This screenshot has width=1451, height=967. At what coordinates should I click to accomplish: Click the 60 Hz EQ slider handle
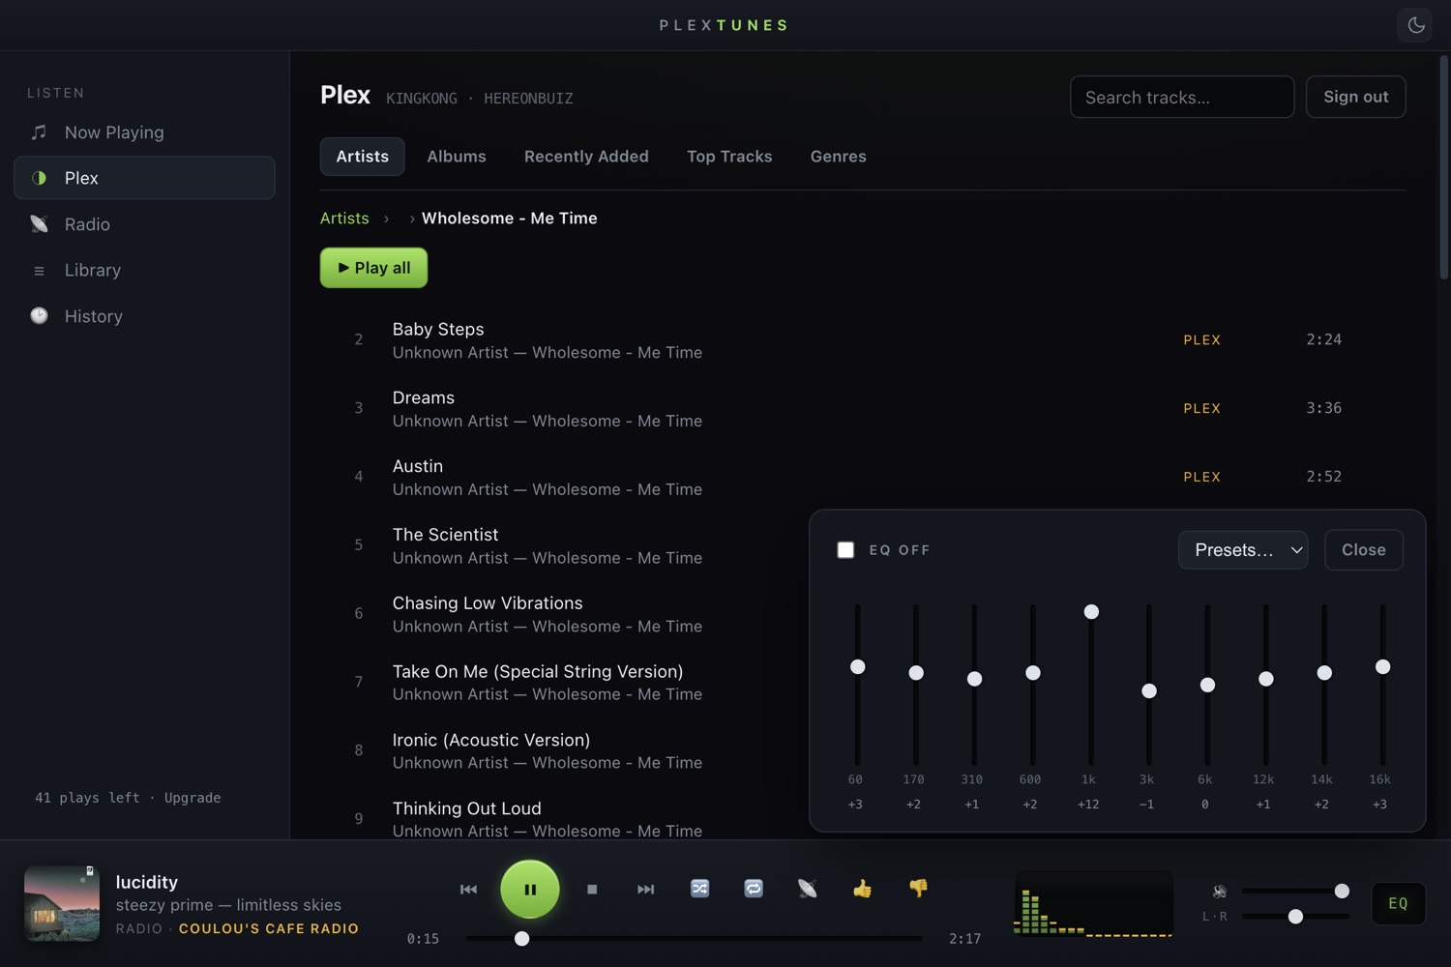(x=857, y=667)
